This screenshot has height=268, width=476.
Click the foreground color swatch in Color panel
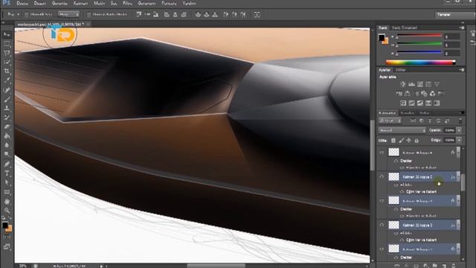tap(382, 38)
